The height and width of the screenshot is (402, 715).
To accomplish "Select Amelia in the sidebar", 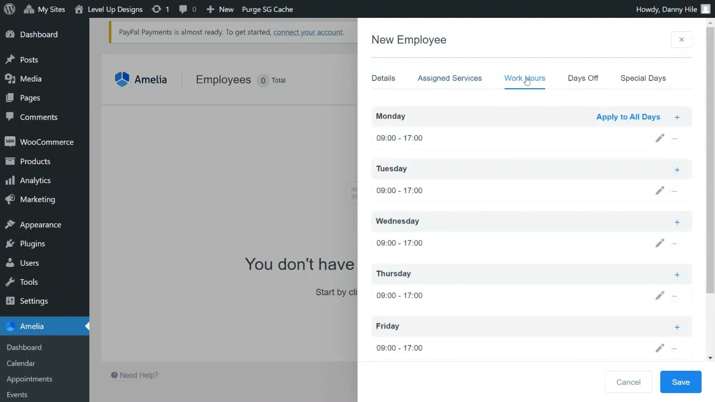I will (45, 326).
